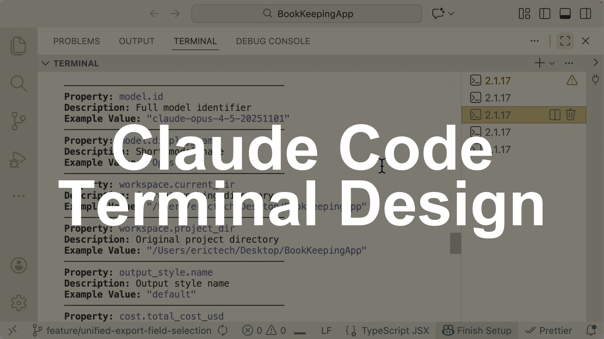The width and height of the screenshot is (604, 339).
Task: Click the "default" example value
Action: [x=171, y=294]
